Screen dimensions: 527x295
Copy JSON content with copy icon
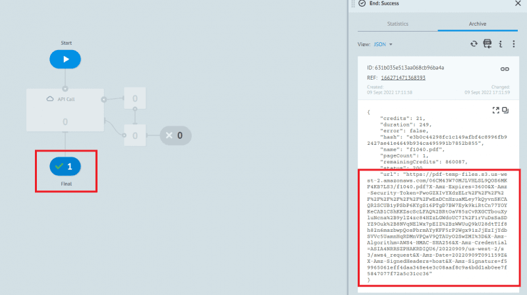coord(505,110)
